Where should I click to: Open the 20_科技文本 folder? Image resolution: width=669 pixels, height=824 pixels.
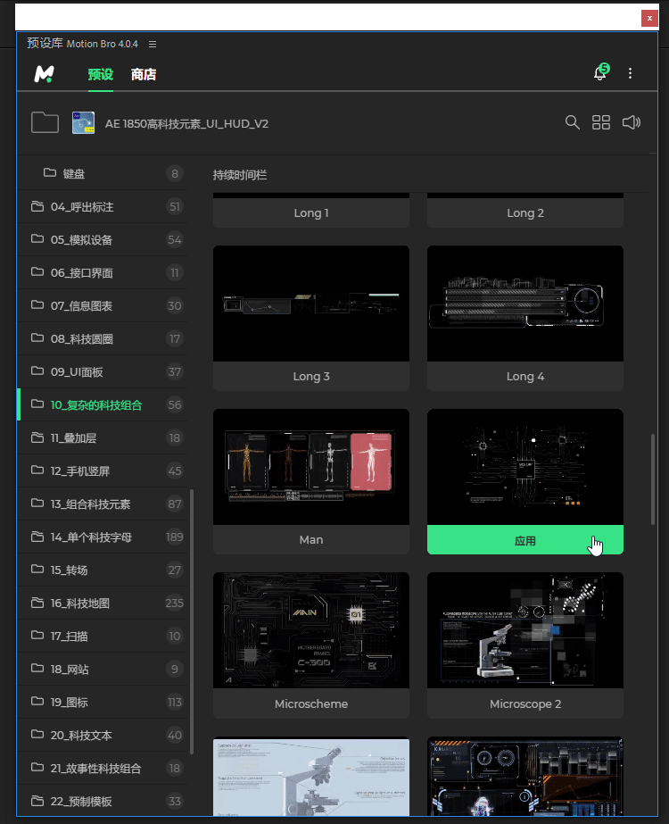click(103, 736)
